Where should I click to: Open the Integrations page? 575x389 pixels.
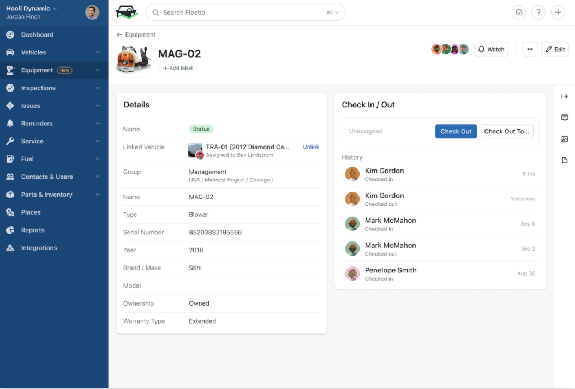click(39, 247)
